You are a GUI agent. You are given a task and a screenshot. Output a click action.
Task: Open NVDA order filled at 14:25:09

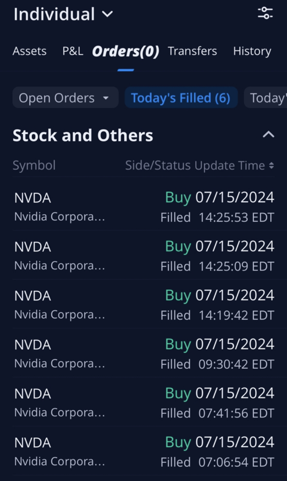coord(143,256)
